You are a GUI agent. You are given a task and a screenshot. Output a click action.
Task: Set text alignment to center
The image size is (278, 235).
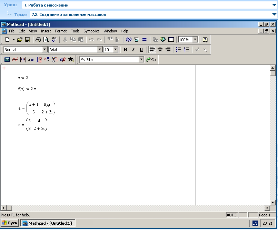160,50
